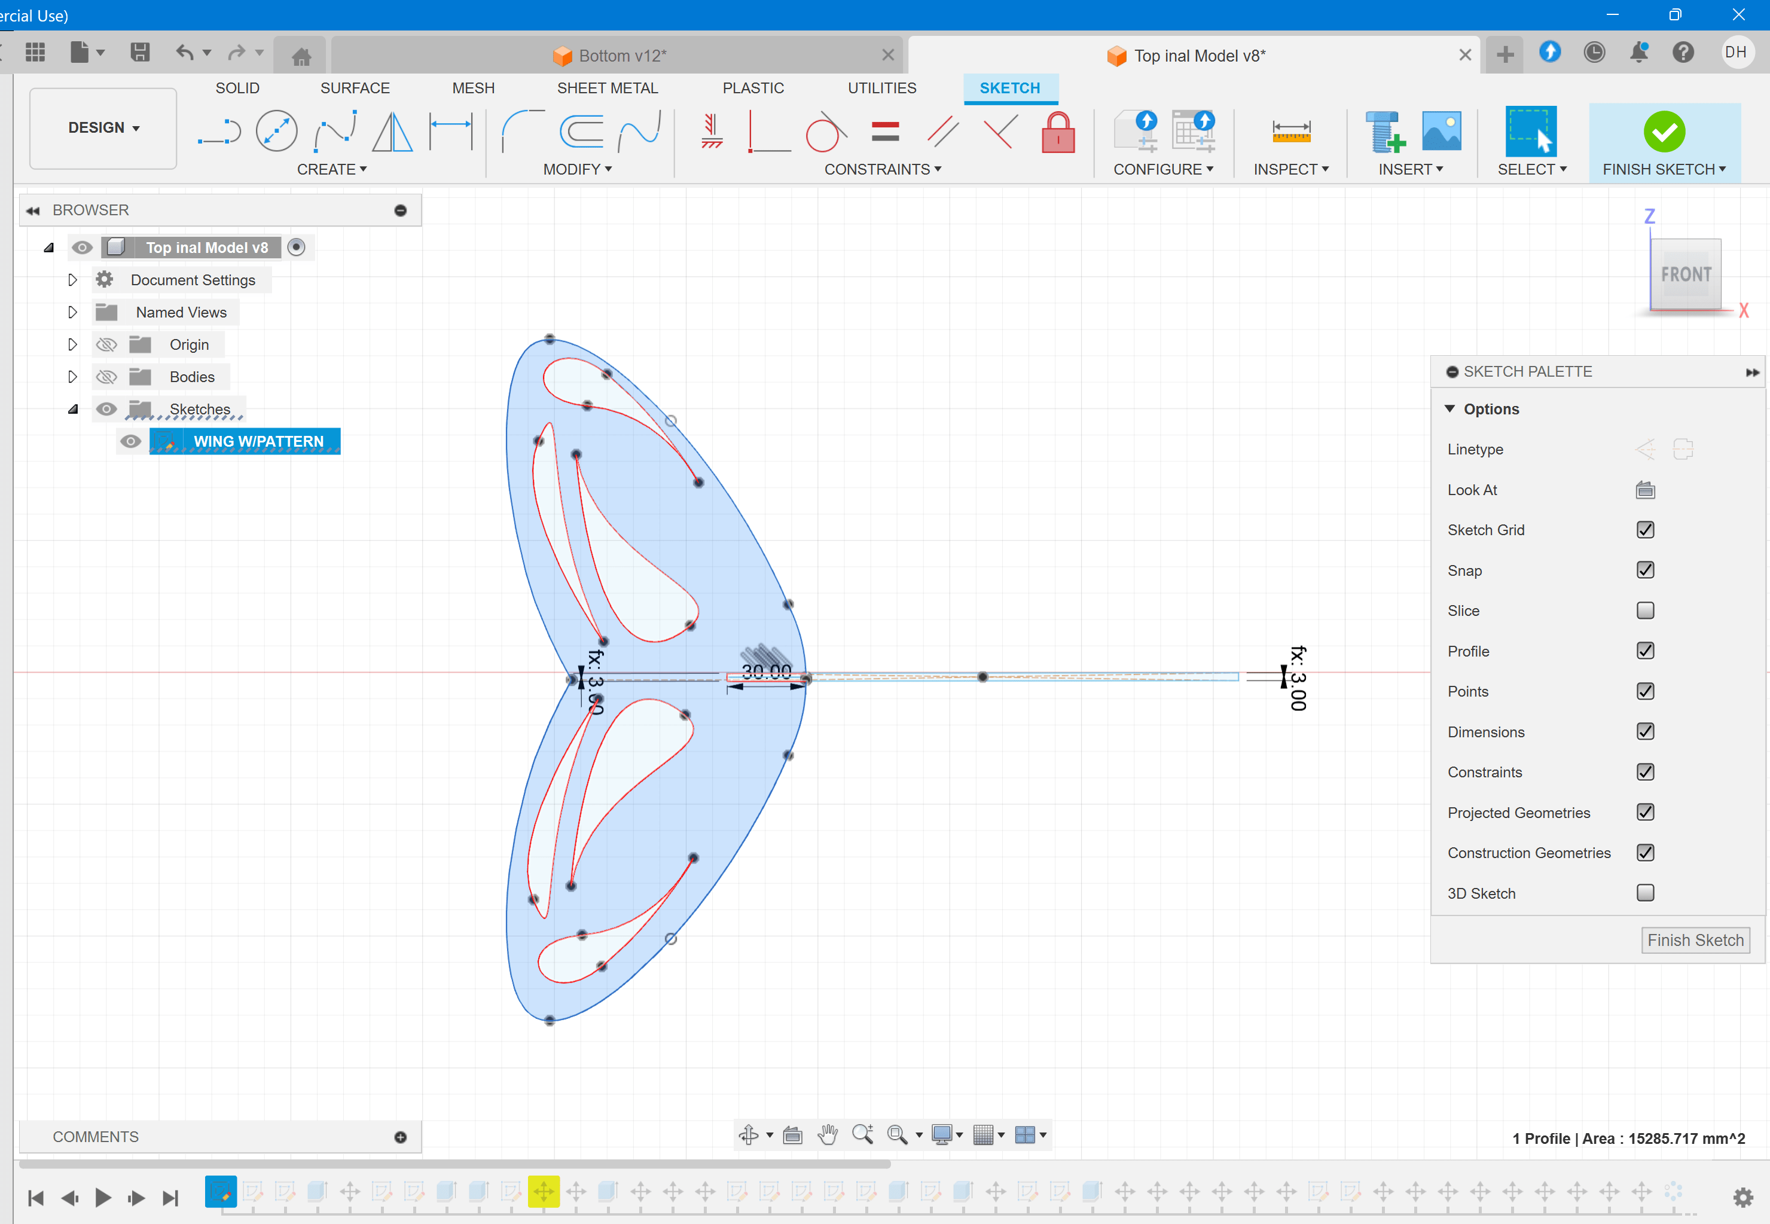
Task: Open the Data Panel grid icon
Action: click(35, 52)
